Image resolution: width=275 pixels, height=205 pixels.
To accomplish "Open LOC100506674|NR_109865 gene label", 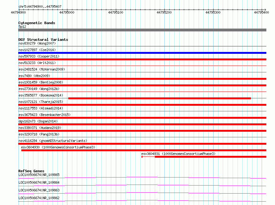I will [x=39, y=175].
